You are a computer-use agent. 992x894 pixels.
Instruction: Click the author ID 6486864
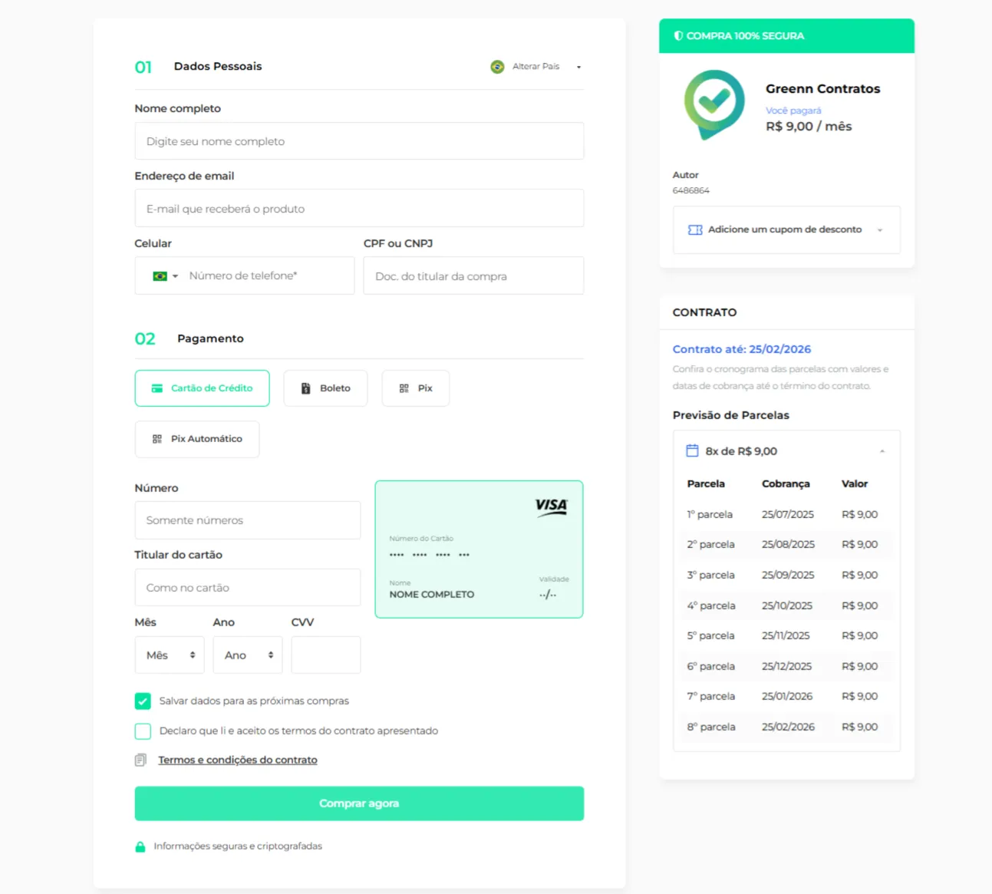(x=691, y=190)
